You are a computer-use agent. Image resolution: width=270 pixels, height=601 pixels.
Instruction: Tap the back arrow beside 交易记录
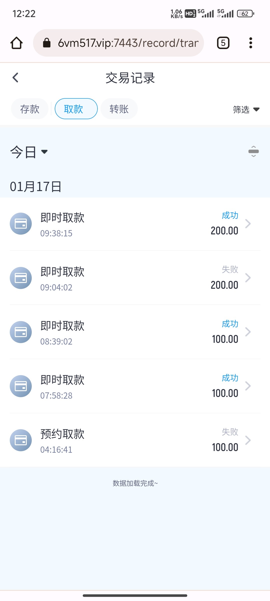15,78
